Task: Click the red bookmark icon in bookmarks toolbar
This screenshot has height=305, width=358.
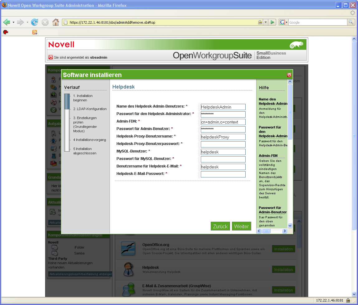Action: pos(6,32)
